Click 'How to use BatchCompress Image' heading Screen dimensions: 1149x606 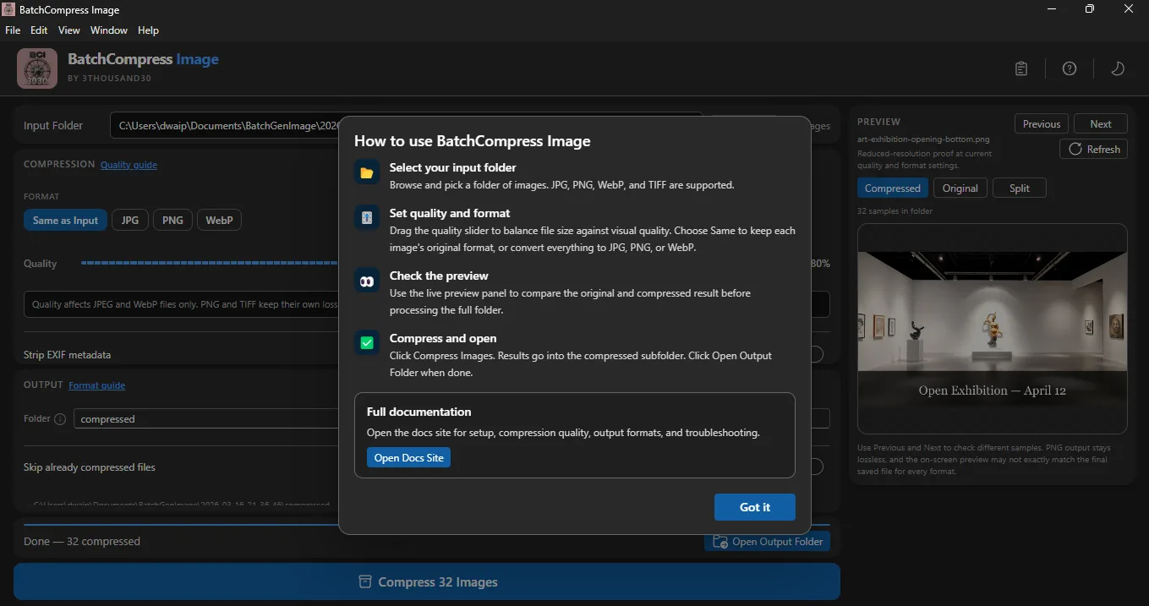tap(472, 141)
